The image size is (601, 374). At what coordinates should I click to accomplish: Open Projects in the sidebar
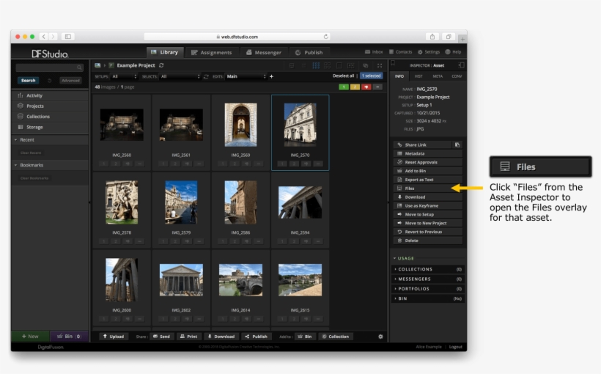pyautogui.click(x=50, y=106)
